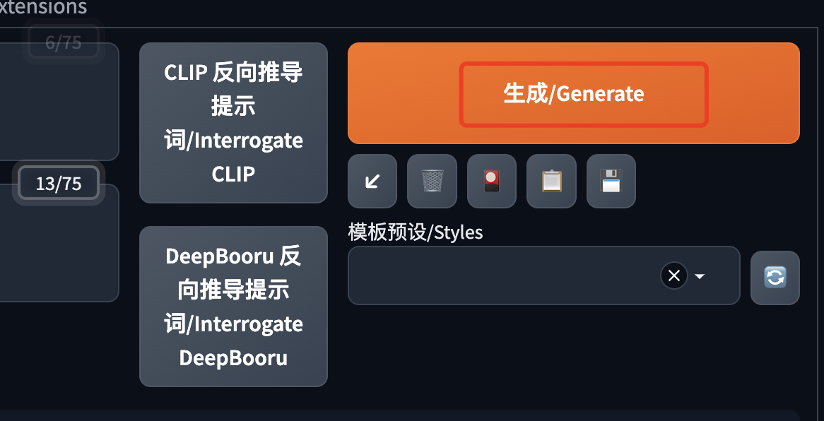Select the floppy disk save icon
Image resolution: width=824 pixels, height=421 pixels.
(611, 182)
